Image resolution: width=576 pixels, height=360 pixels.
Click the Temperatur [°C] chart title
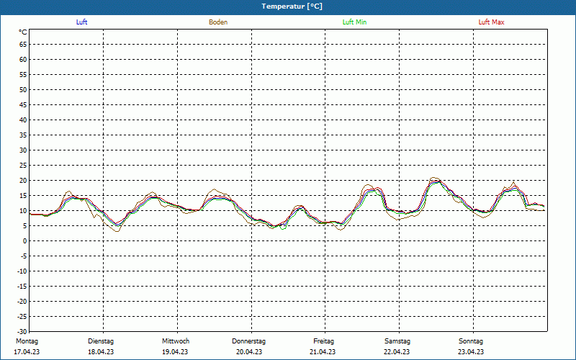click(x=292, y=6)
